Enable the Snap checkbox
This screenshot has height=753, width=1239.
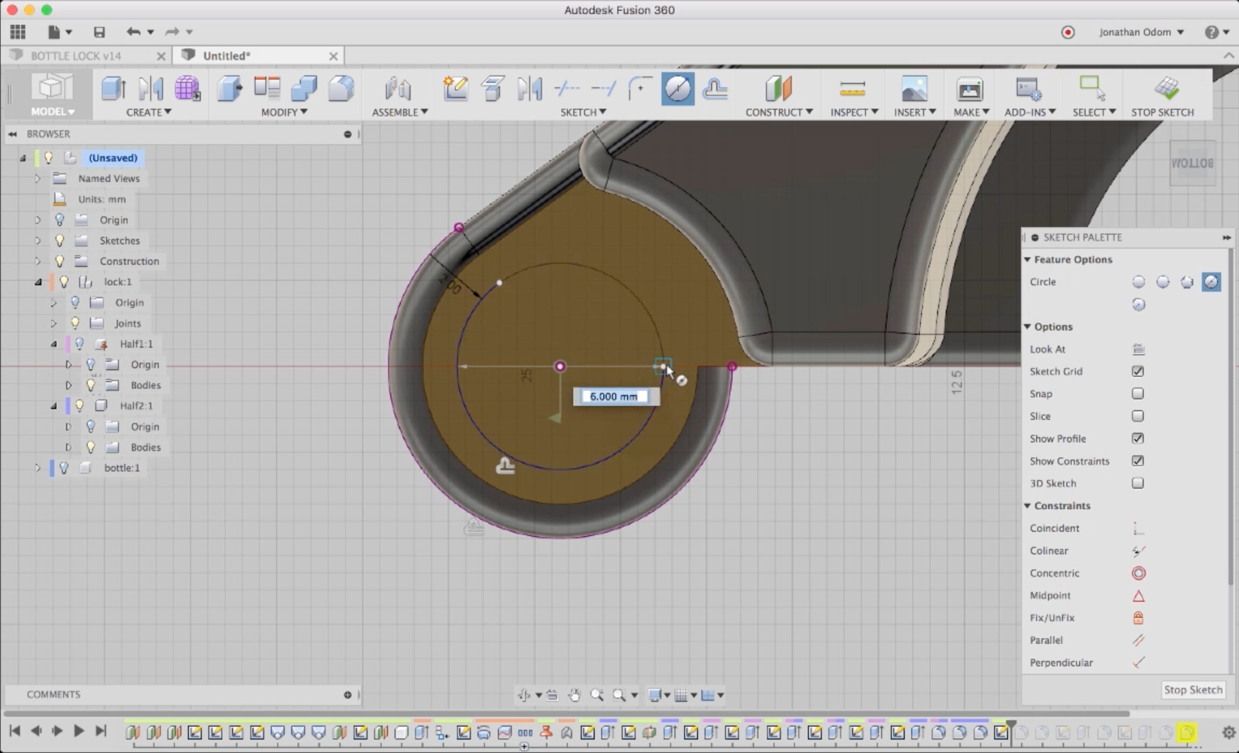[1137, 393]
